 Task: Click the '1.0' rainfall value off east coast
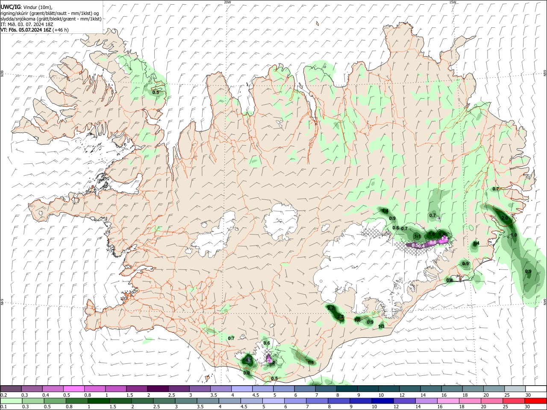(x=514, y=235)
